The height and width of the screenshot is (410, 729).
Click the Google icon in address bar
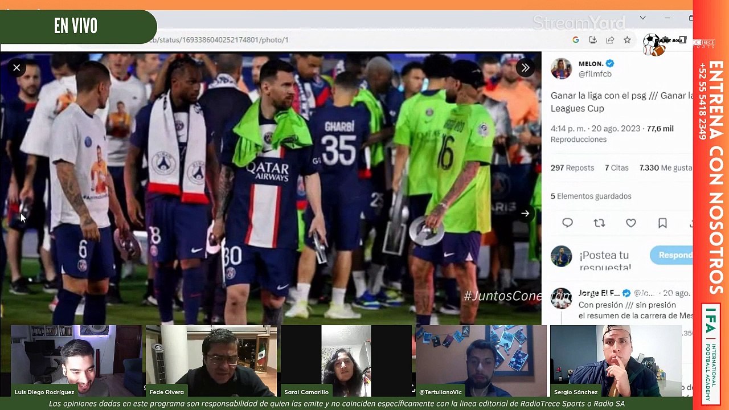[576, 40]
